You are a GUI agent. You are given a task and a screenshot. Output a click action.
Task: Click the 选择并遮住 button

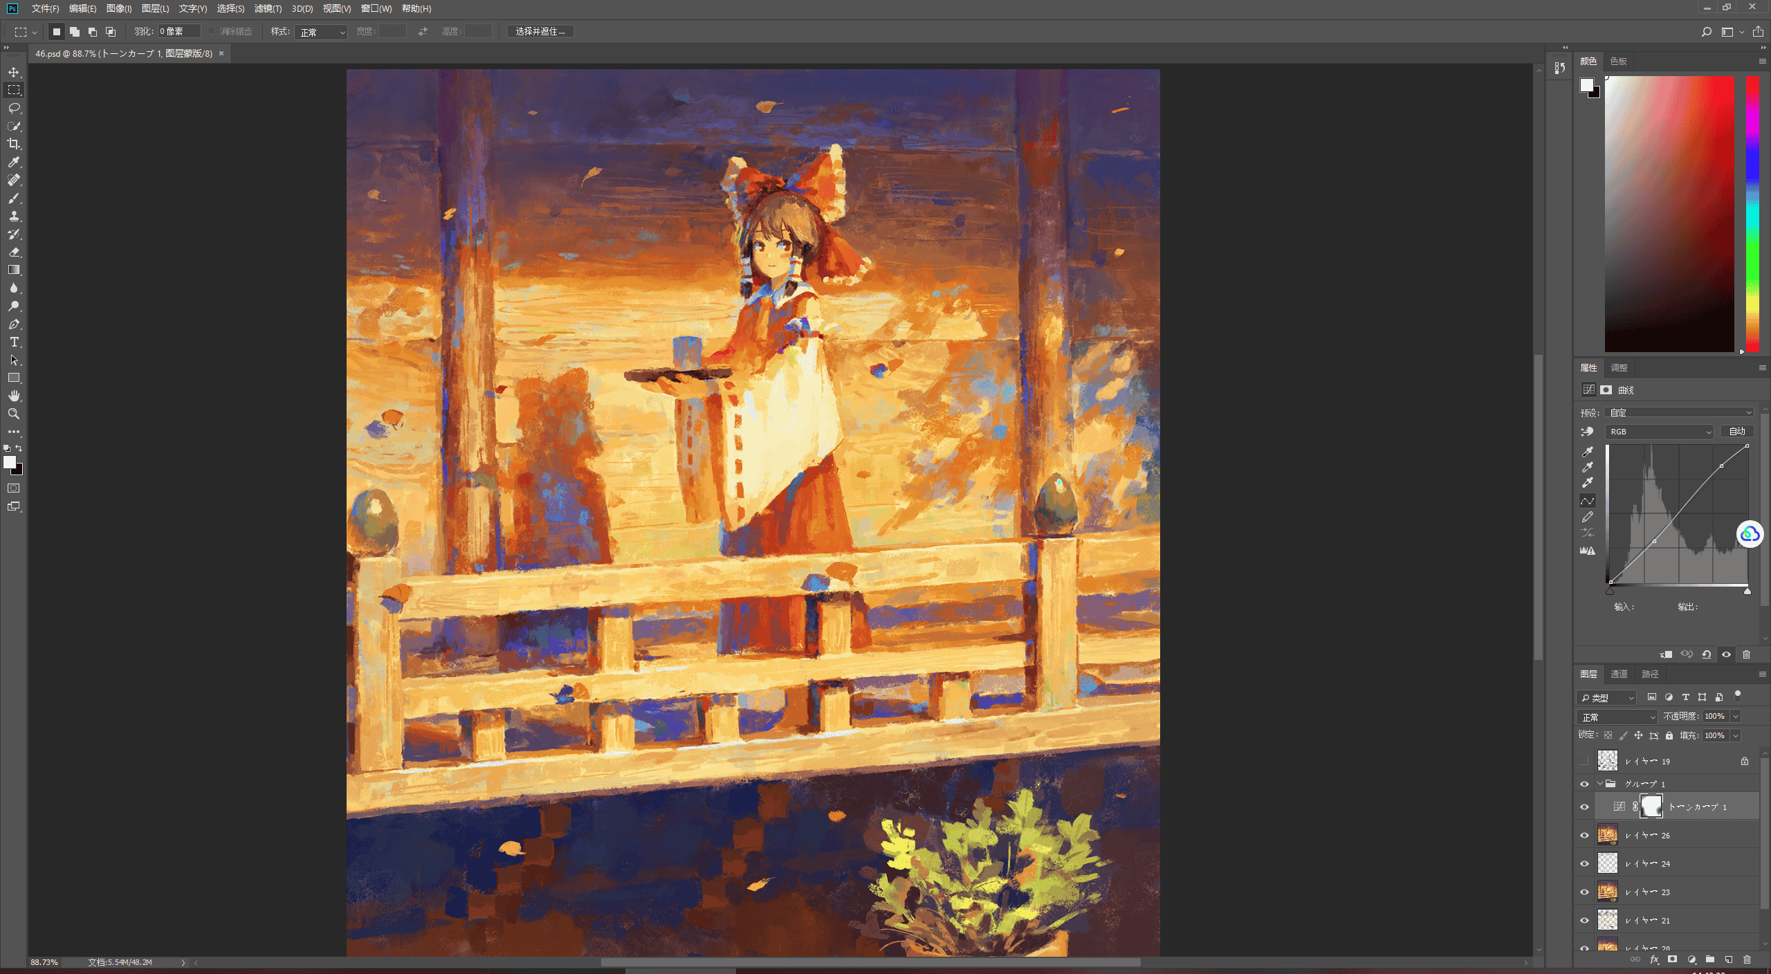(540, 31)
